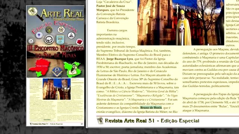
Task: Click the logo icon beside Revista Arte Real footer
Action: point(100,121)
